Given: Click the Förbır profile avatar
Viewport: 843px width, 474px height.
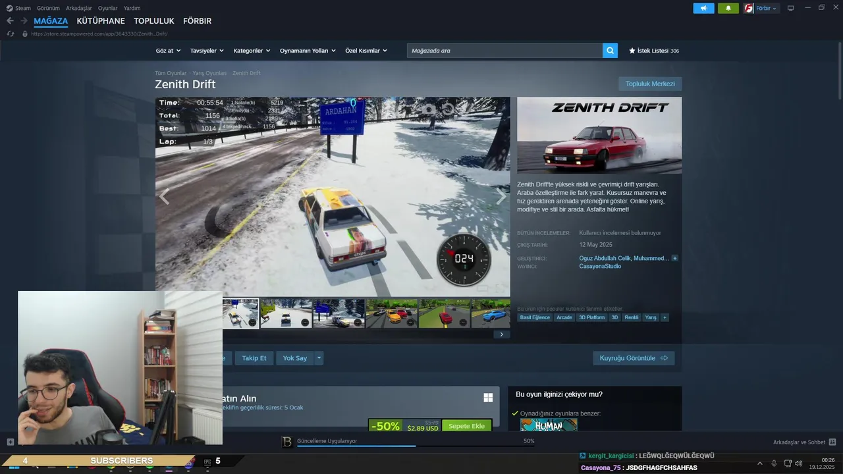Looking at the screenshot, I should tap(748, 9).
